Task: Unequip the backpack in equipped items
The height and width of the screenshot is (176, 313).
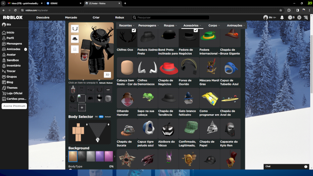Action: click(x=73, y=99)
